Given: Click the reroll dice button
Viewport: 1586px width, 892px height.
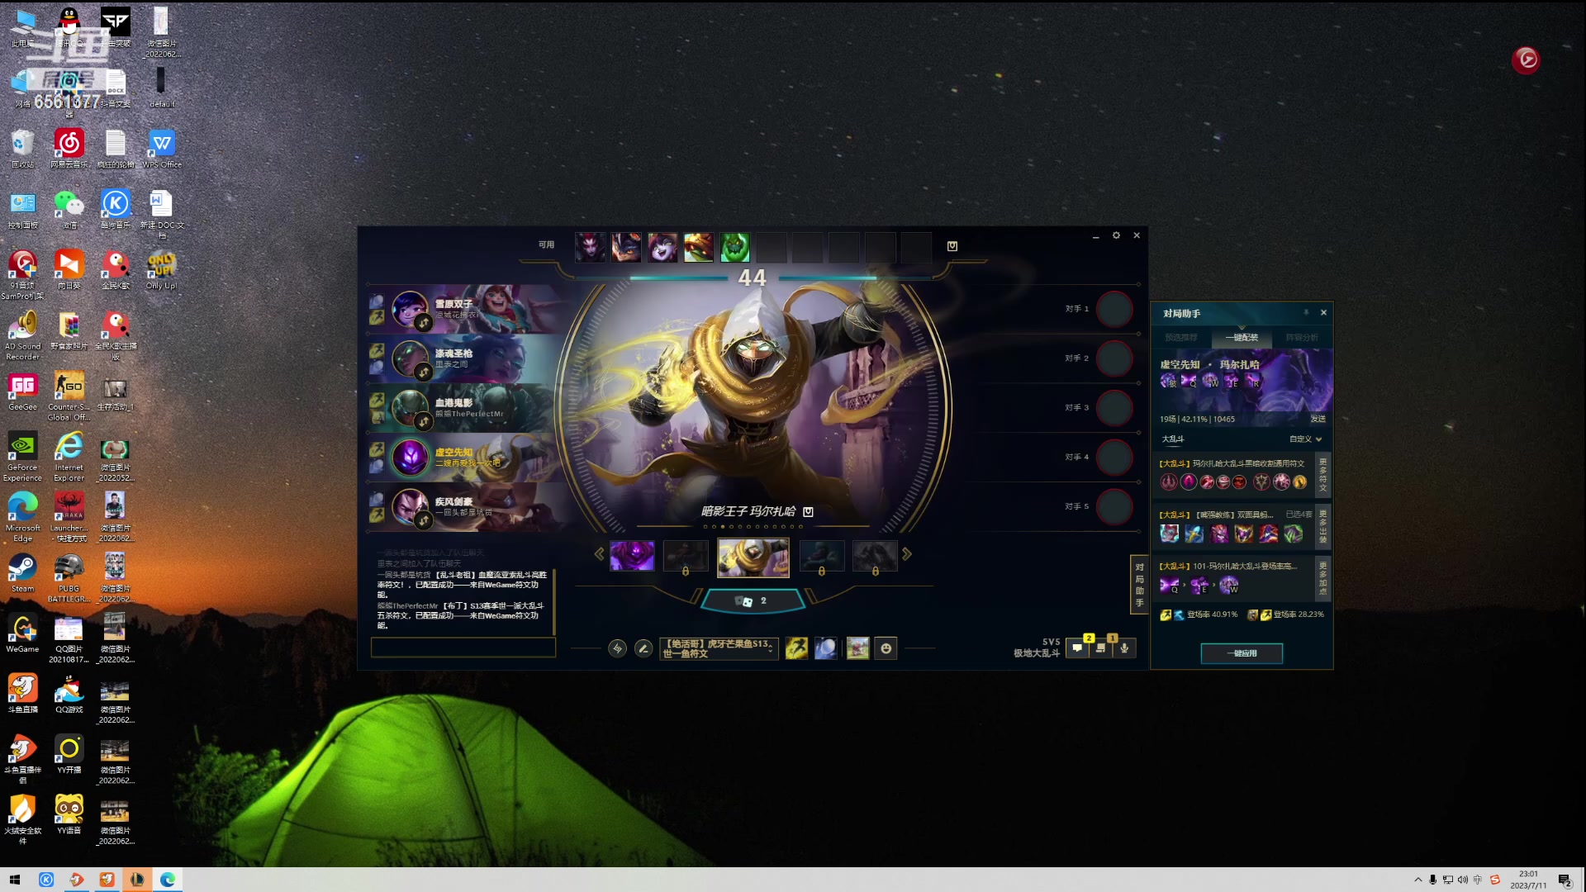Looking at the screenshot, I should pyautogui.click(x=753, y=601).
